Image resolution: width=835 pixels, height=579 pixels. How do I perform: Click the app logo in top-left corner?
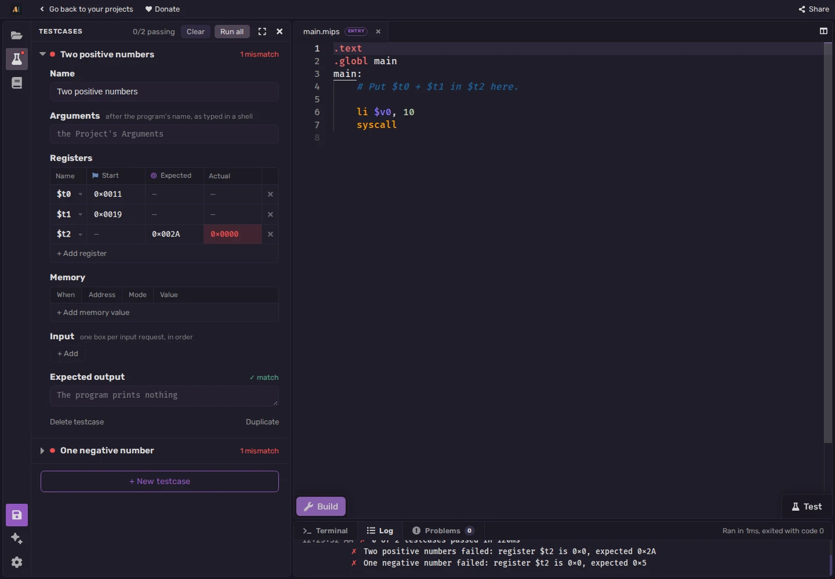click(x=16, y=9)
